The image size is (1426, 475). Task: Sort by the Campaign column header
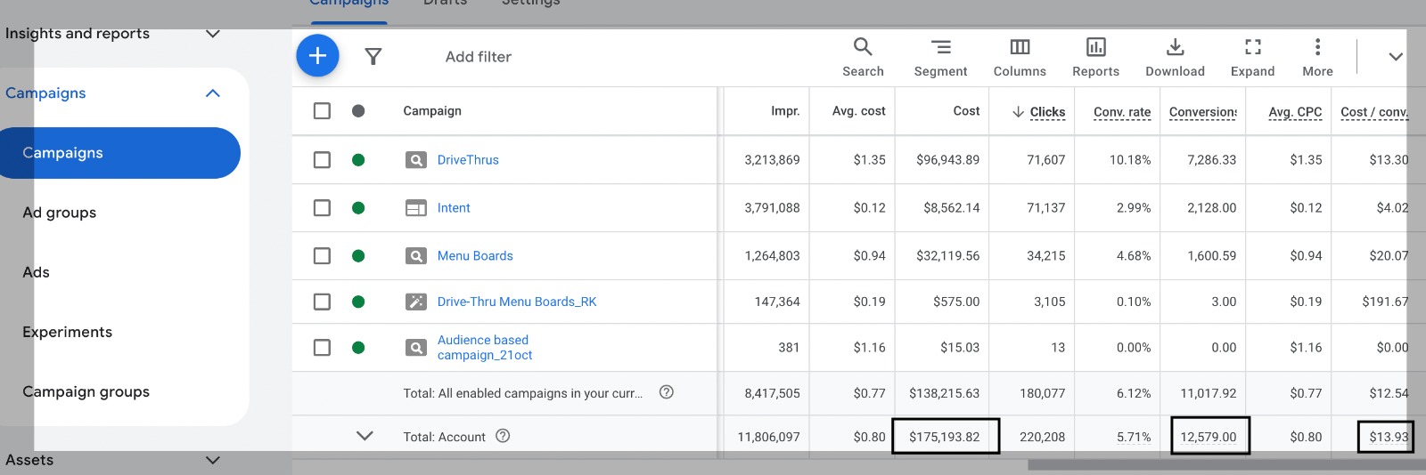pyautogui.click(x=432, y=111)
